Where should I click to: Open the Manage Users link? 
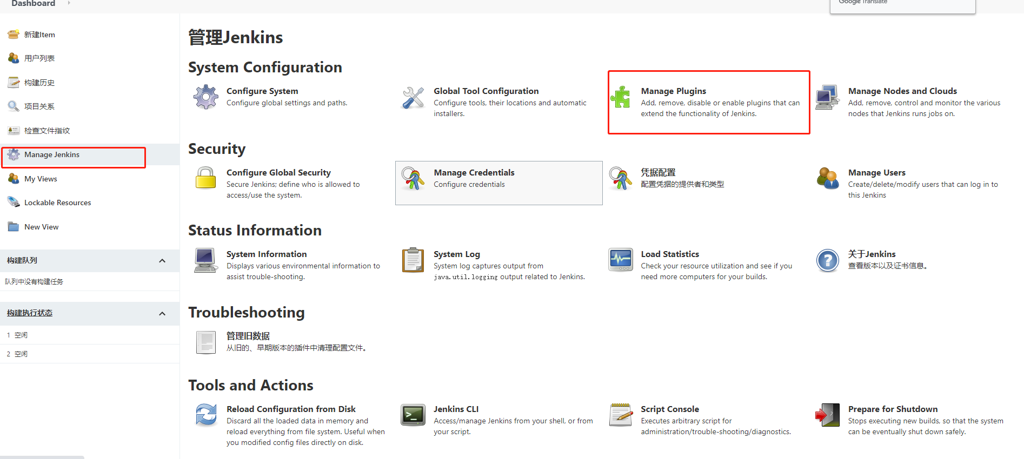(877, 172)
